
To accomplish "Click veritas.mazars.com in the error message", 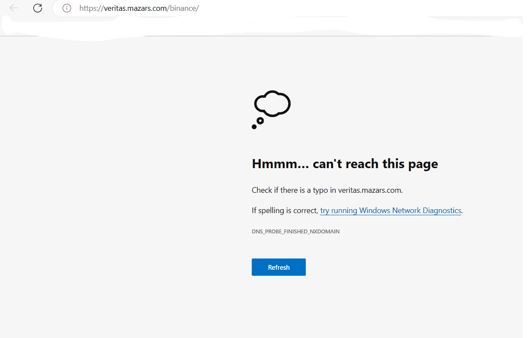I will coord(369,190).
